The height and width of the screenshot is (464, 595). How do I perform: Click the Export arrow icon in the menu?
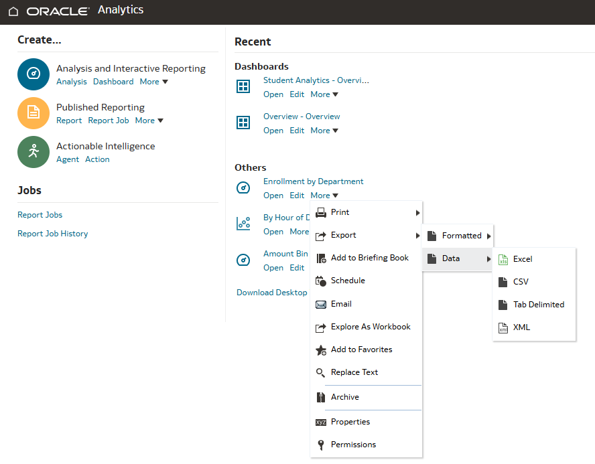pos(321,236)
